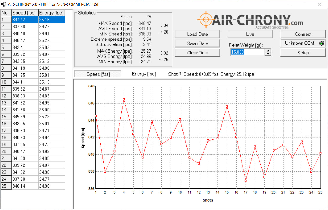Click row number 2 header cell
The height and width of the screenshot is (210, 328).
6,26
